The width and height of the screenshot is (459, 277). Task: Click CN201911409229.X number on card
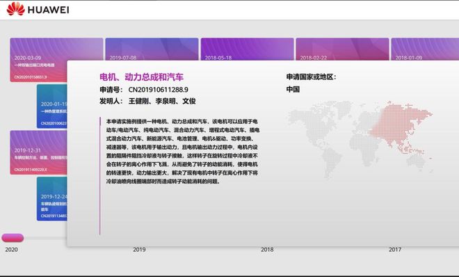point(31,170)
